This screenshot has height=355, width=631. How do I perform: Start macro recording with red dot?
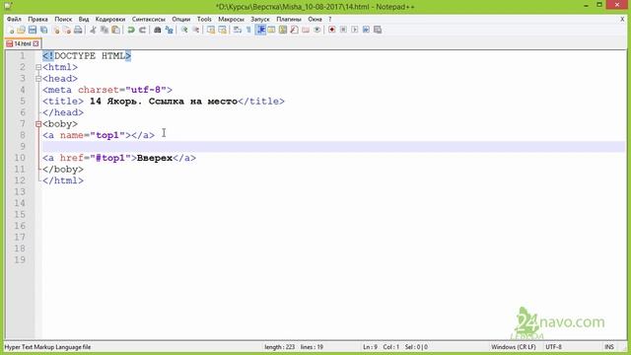[x=332, y=30]
